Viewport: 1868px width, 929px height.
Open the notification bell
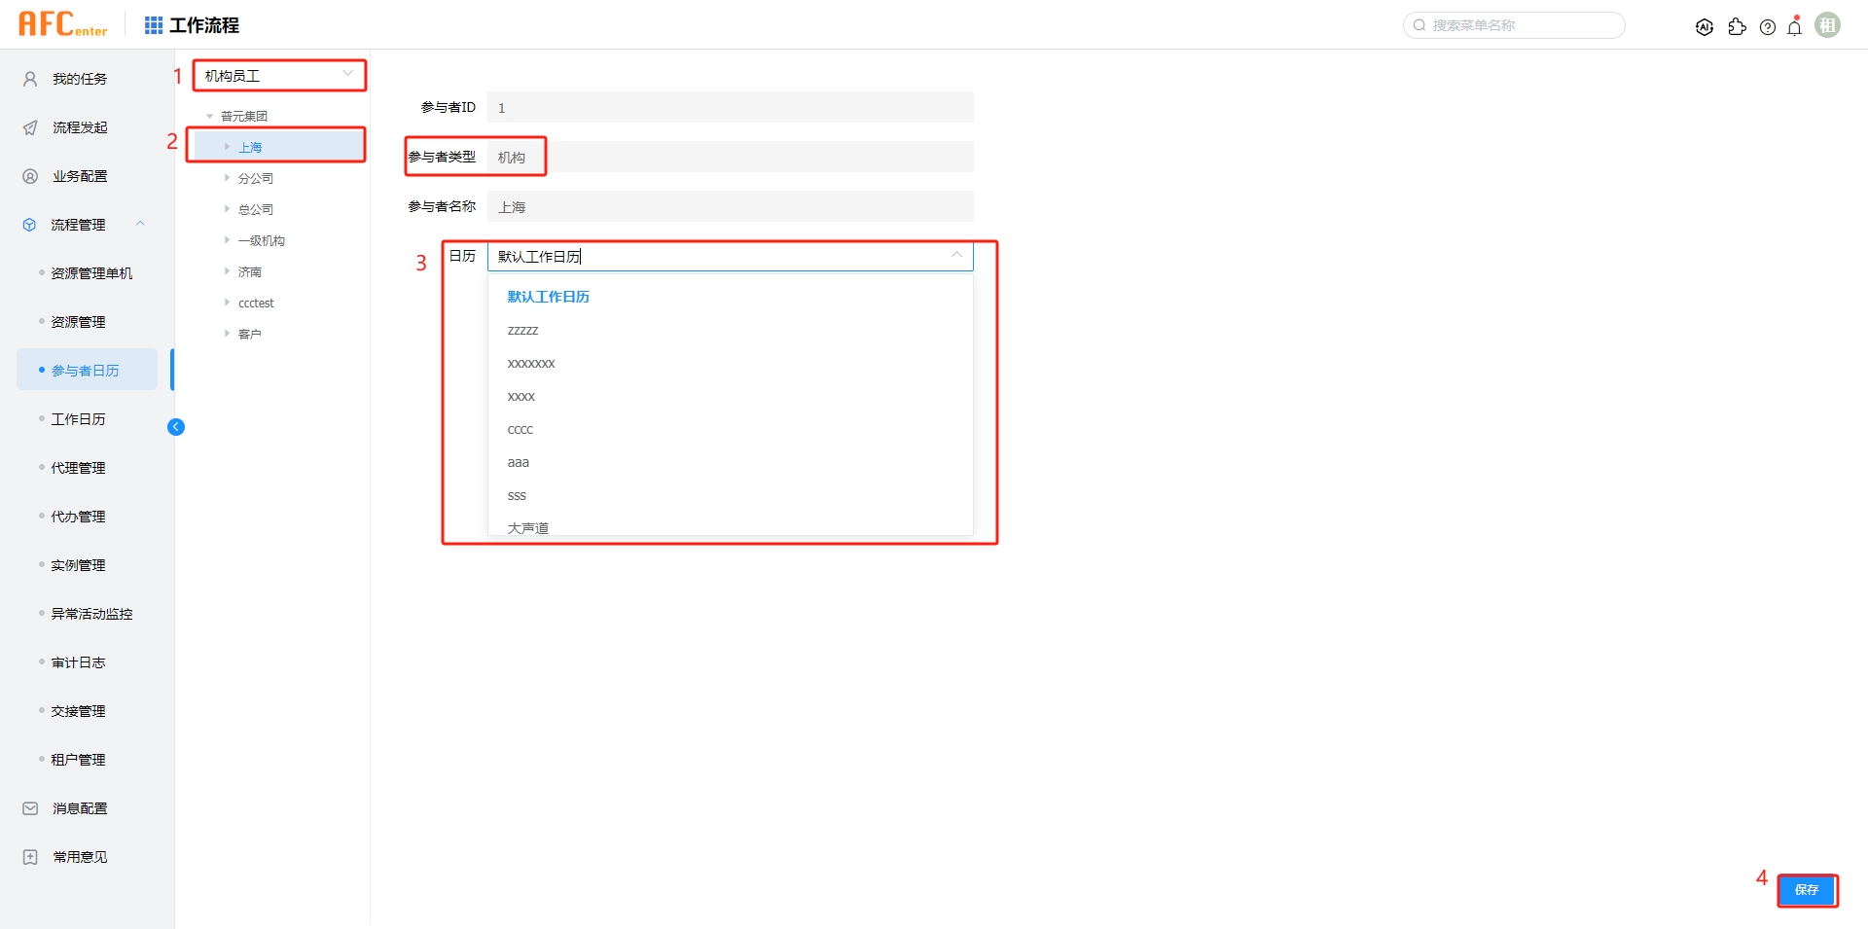[1795, 27]
